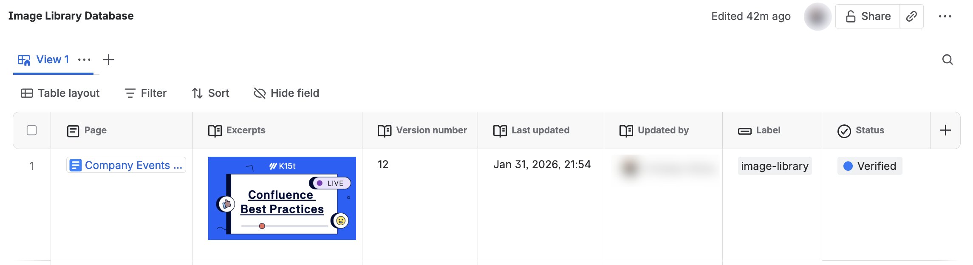
Task: Switch to the View 1 tab
Action: click(x=44, y=60)
